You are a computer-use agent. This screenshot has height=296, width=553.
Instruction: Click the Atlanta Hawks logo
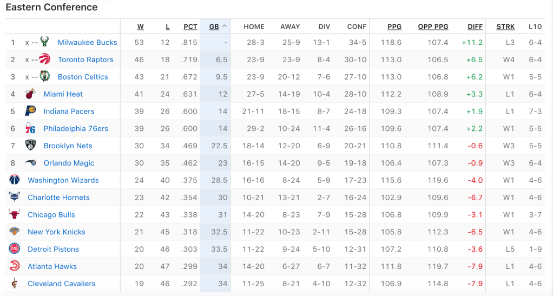pyautogui.click(x=14, y=266)
